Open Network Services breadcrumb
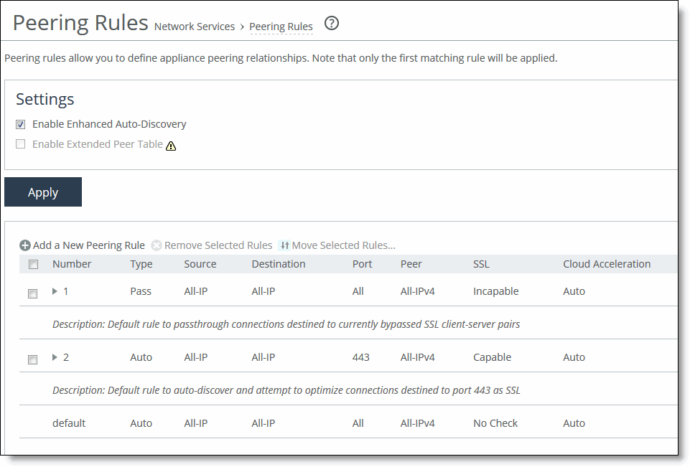Image resolution: width=690 pixels, height=467 pixels. pyautogui.click(x=195, y=27)
